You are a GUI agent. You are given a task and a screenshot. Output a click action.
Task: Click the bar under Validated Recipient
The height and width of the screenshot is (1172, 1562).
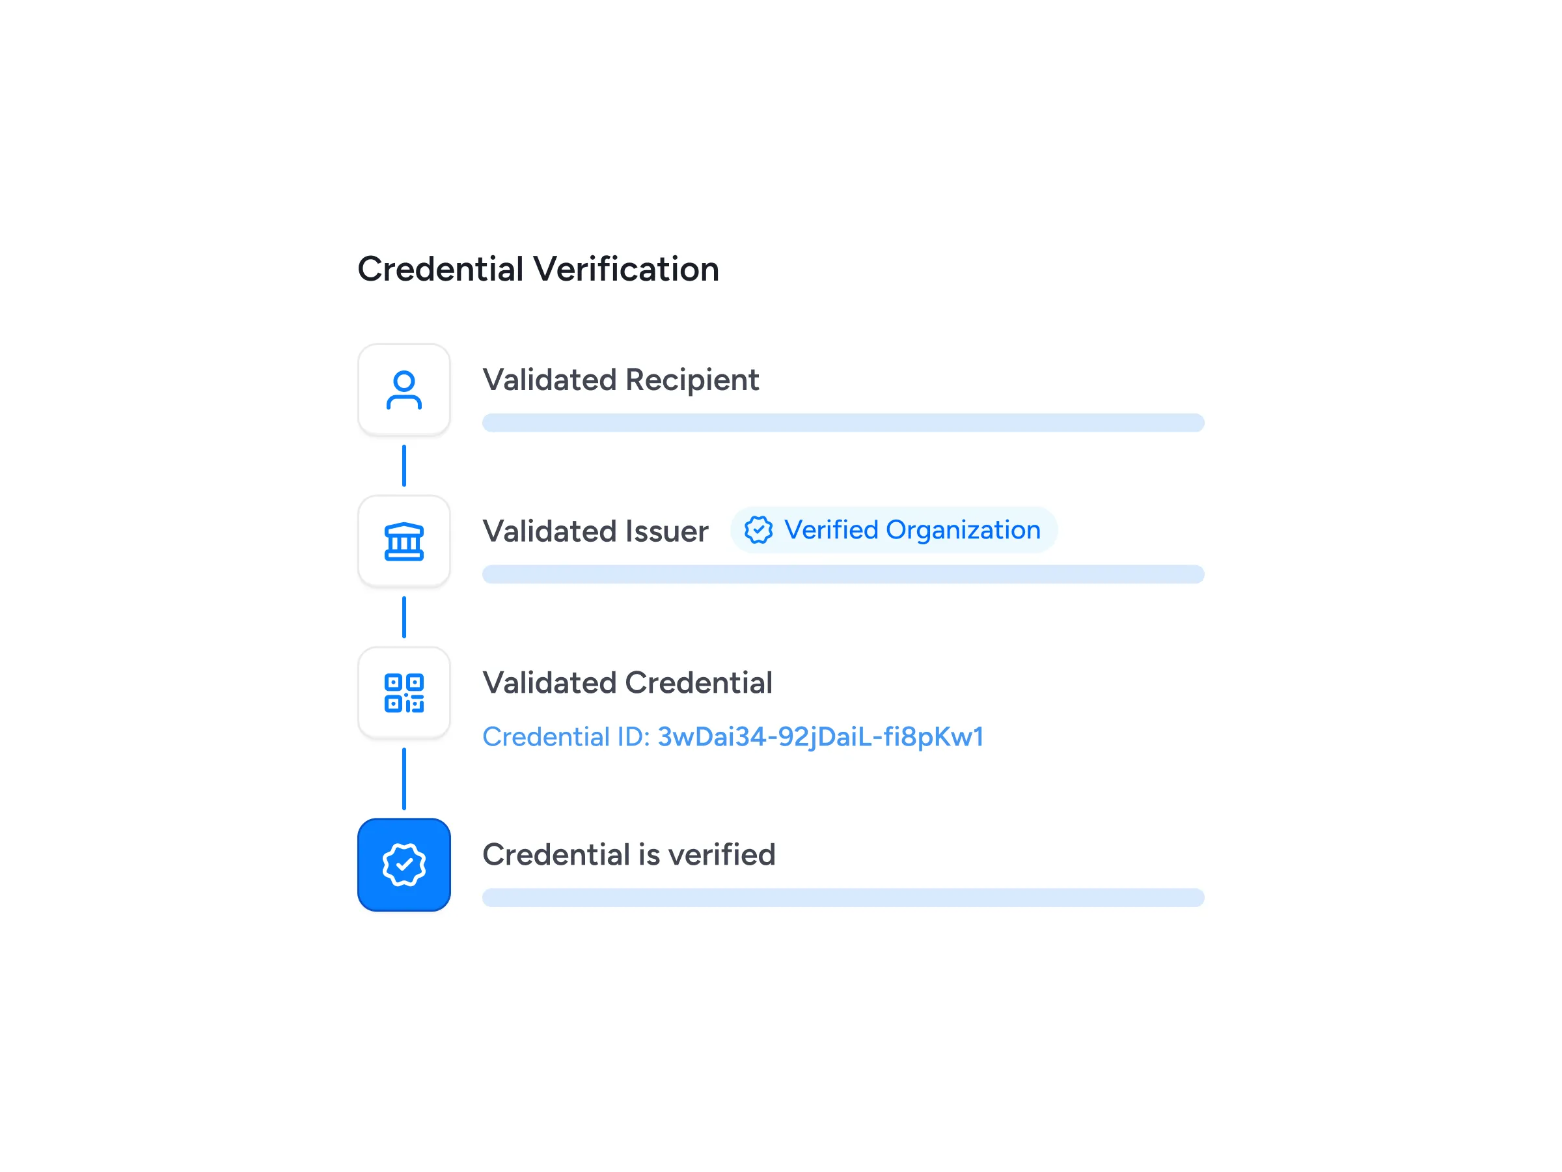click(843, 423)
